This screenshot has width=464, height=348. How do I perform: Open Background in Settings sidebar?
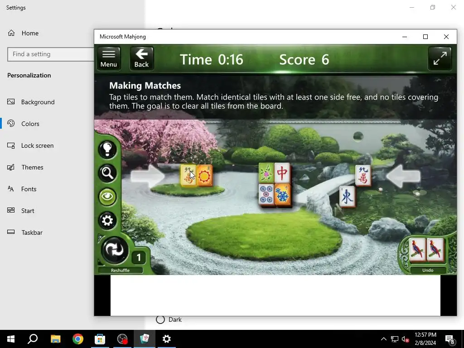(x=38, y=102)
